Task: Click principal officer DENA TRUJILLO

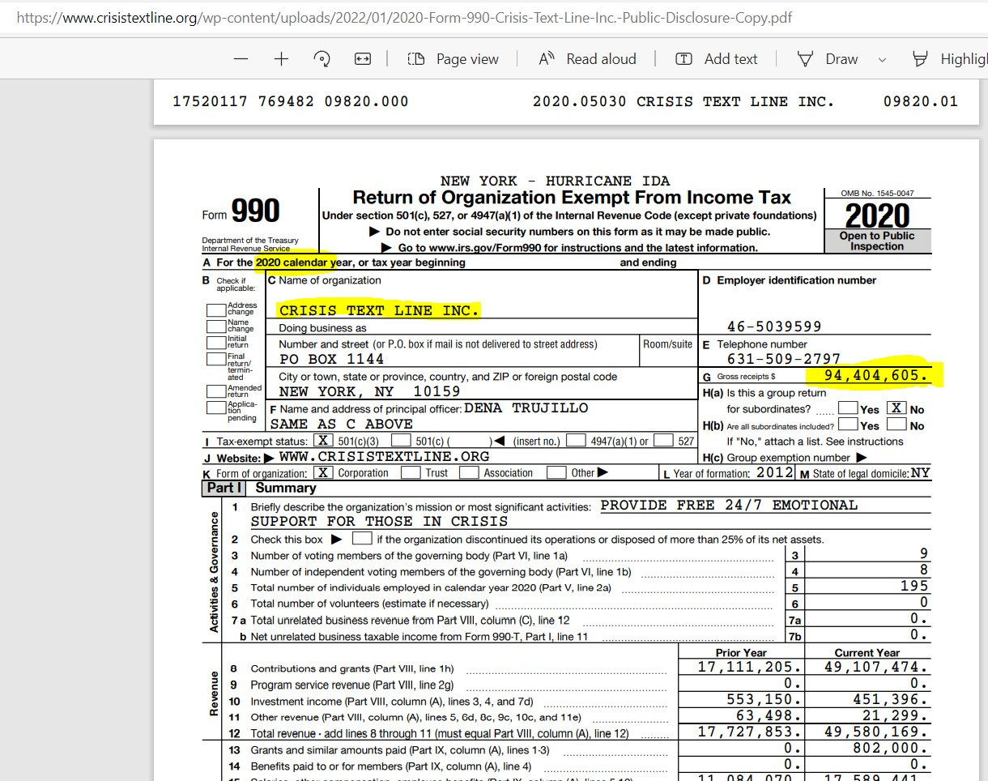Action: pyautogui.click(x=526, y=408)
